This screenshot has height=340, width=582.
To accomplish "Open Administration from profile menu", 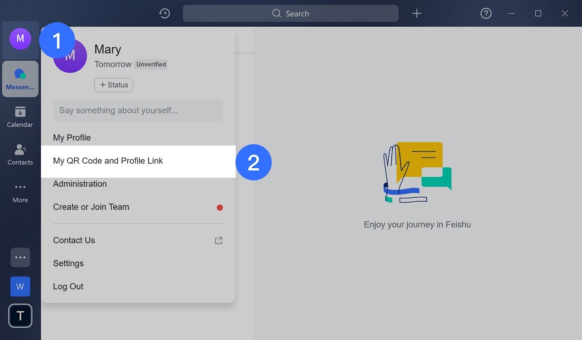I will [80, 184].
